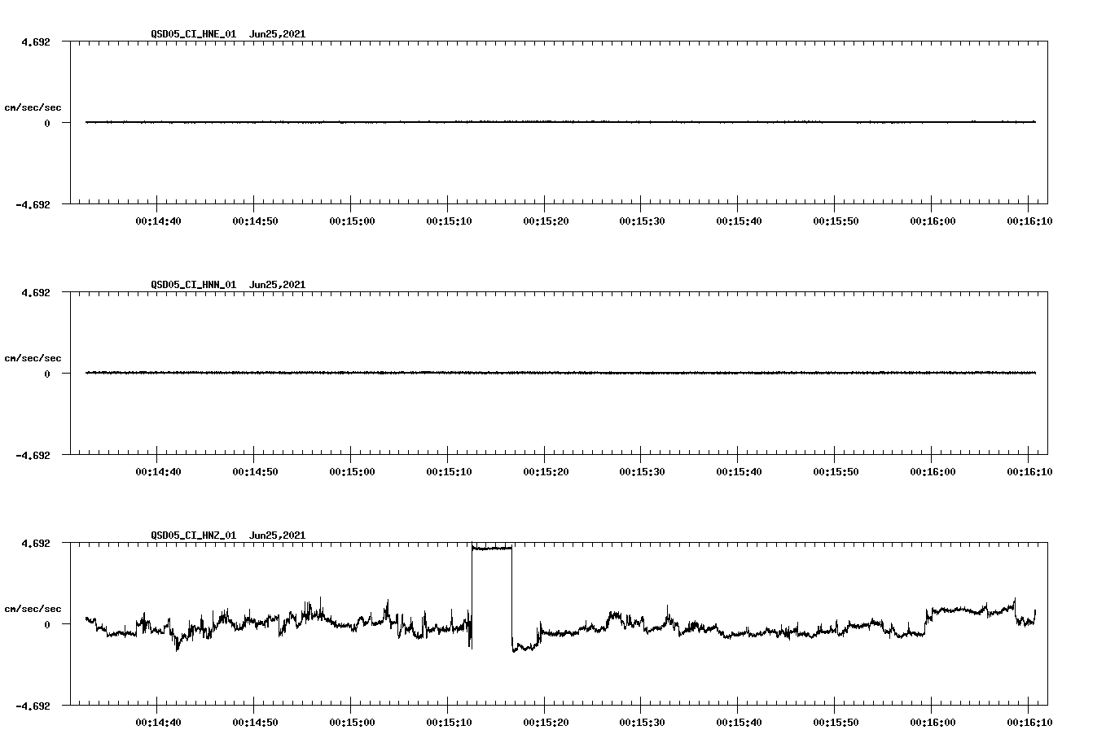Click the -4.692 bottom label of HNZ plot
The image size is (1106, 752).
click(x=33, y=706)
